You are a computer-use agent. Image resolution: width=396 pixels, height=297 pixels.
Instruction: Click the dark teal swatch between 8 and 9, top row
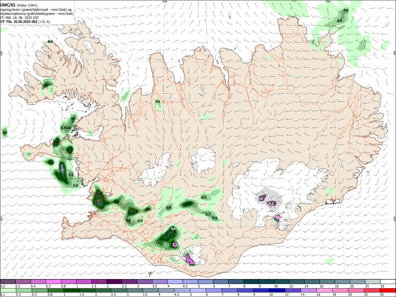pyautogui.click(x=251, y=282)
